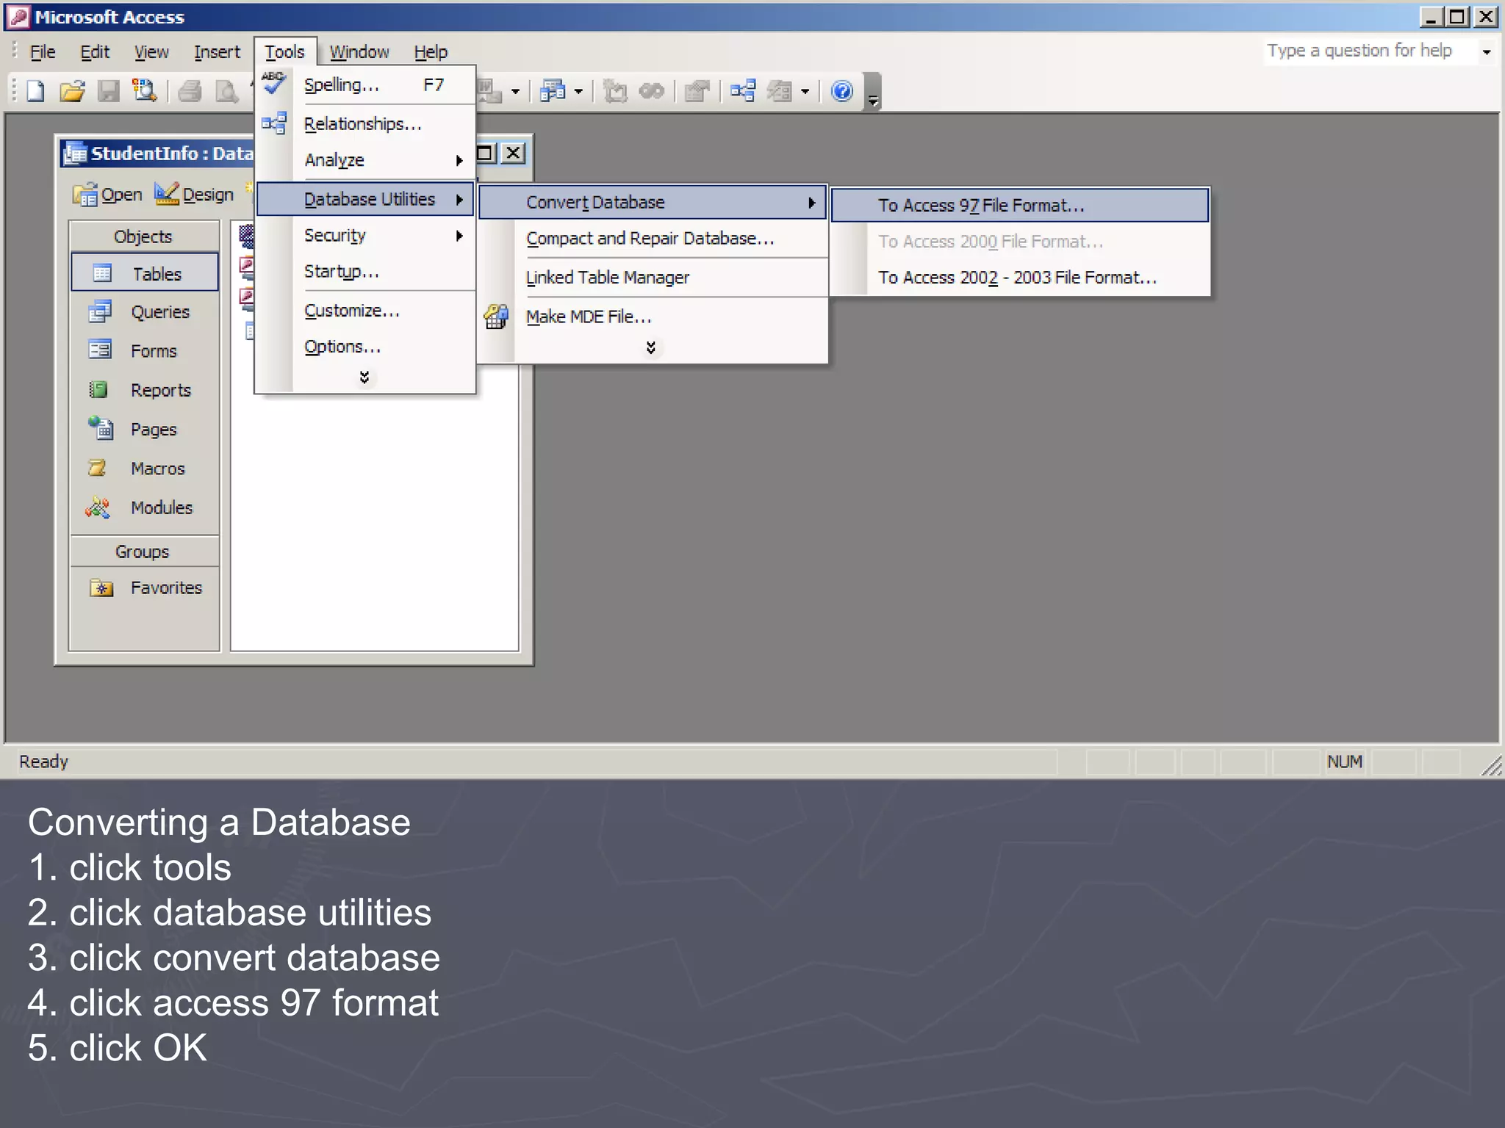The height and width of the screenshot is (1128, 1505).
Task: Choose To Access 97 File Format
Action: [x=1020, y=206]
